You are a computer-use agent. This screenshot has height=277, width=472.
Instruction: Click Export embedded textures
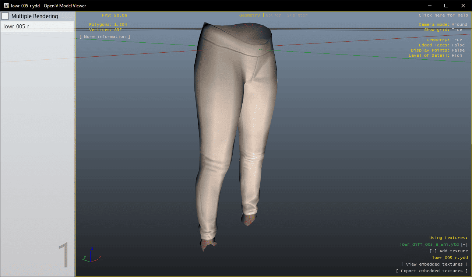pyautogui.click(x=432, y=271)
